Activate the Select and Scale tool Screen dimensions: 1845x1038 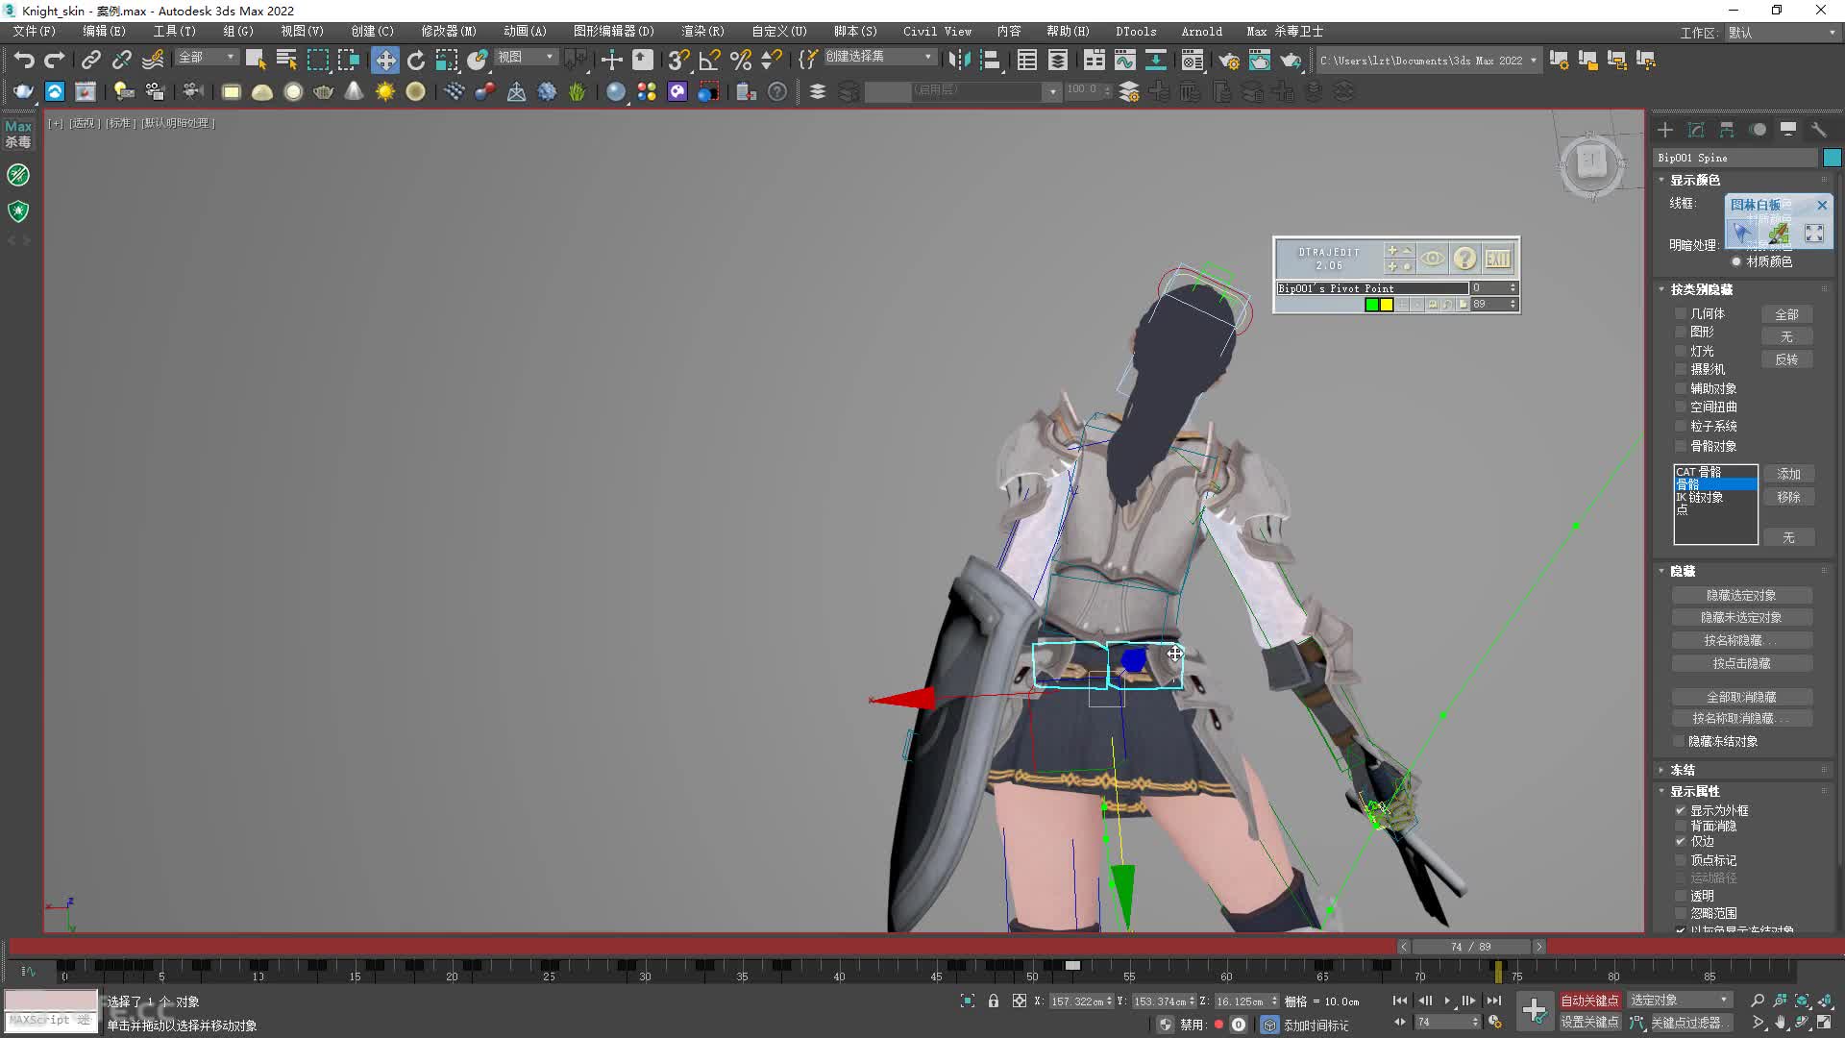point(447,60)
